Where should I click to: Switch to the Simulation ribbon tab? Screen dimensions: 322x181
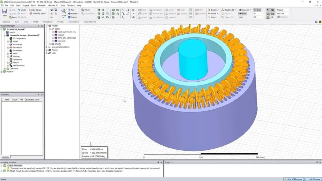click(48, 22)
